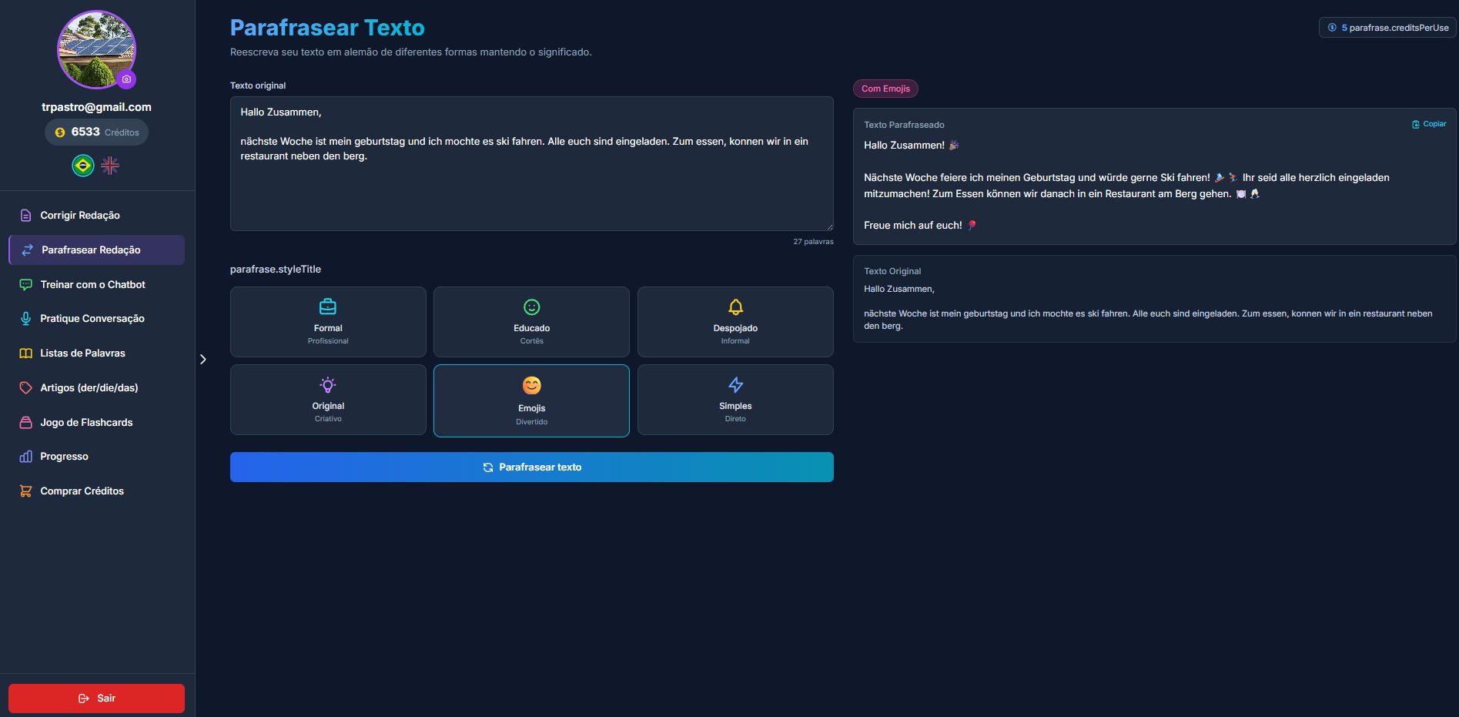The image size is (1459, 717).
Task: Choose the Simples Direto style
Action: point(735,400)
